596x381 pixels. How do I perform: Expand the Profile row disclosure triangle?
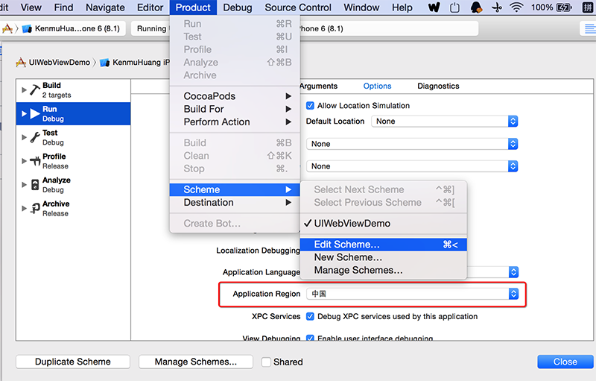click(x=24, y=161)
